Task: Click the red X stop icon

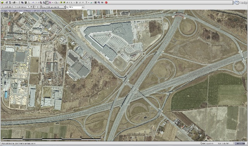Action: 106,3
